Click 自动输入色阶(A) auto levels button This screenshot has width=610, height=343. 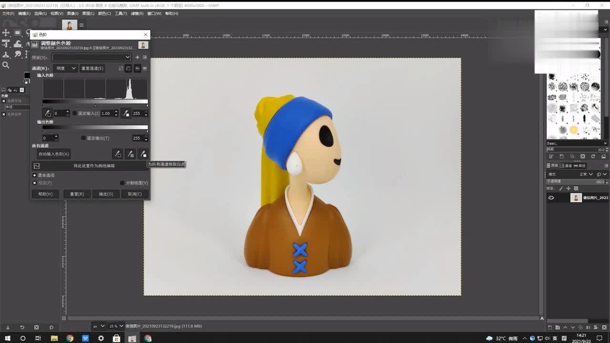(x=54, y=154)
